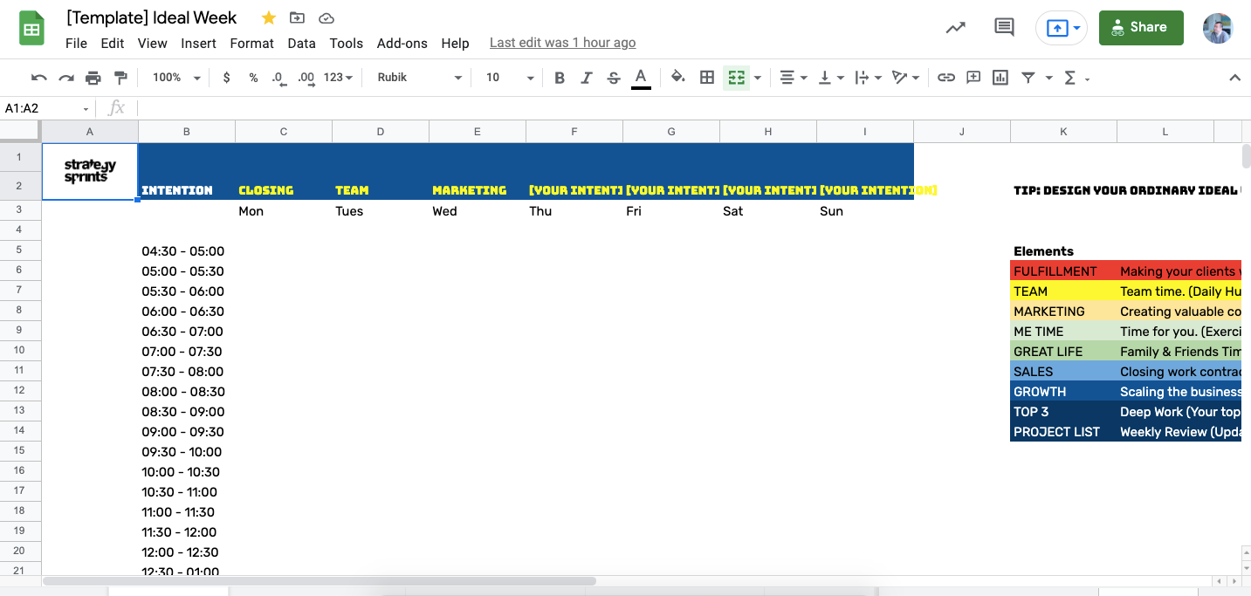
Task: Click the Functions sigma icon
Action: pyautogui.click(x=1070, y=78)
